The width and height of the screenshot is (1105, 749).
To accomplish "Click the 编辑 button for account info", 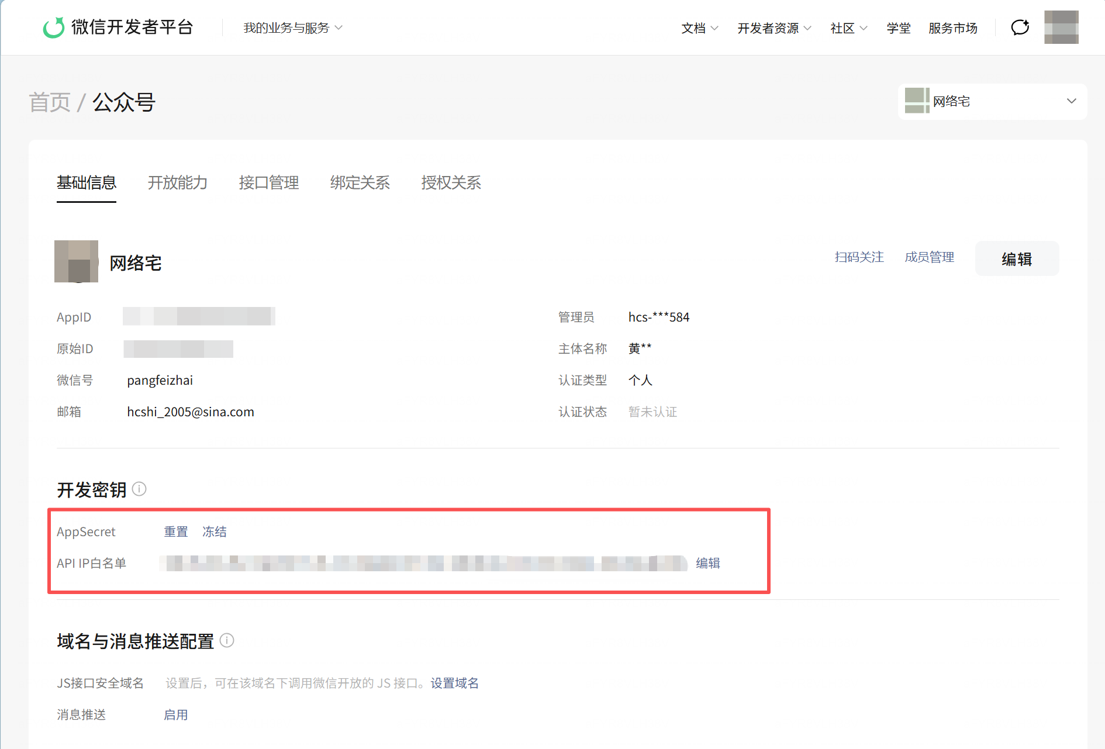I will (x=1017, y=258).
